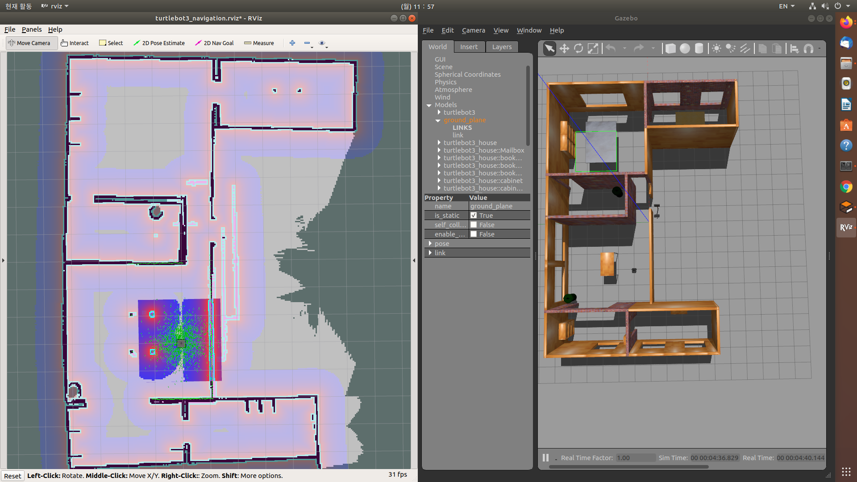
Task: Pick the RViz Measure tool
Action: (x=259, y=43)
